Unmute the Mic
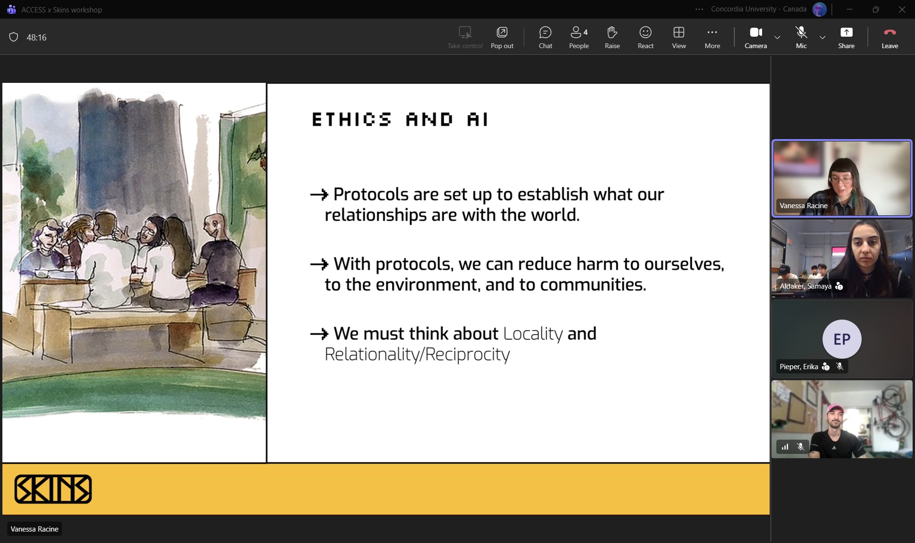Viewport: 915px width, 543px height. [801, 37]
